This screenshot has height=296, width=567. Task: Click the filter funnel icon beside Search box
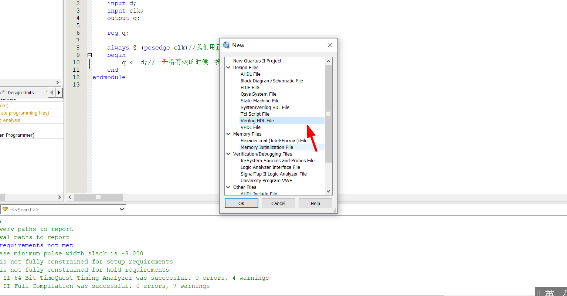[5, 209]
